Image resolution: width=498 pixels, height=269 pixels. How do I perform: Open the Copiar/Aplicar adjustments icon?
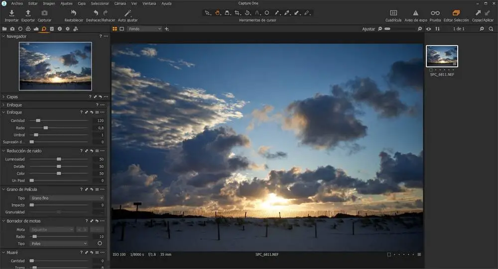click(478, 13)
